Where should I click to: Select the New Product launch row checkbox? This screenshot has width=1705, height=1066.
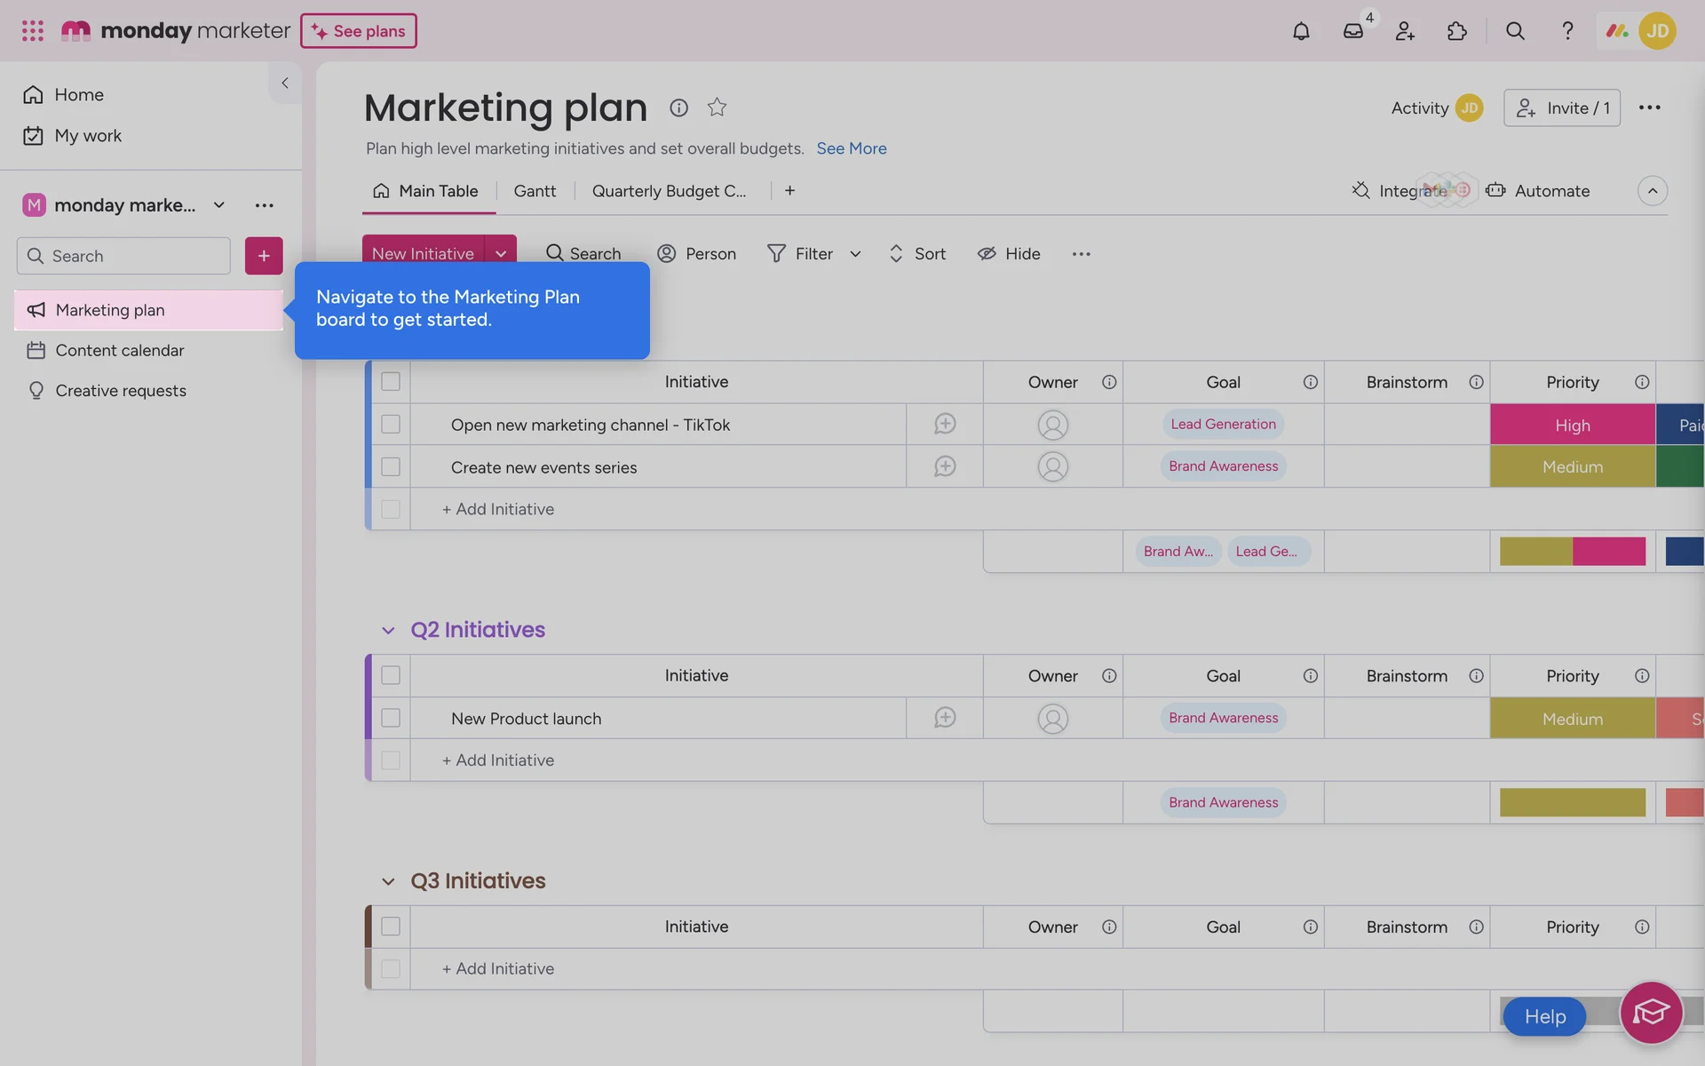(x=391, y=718)
